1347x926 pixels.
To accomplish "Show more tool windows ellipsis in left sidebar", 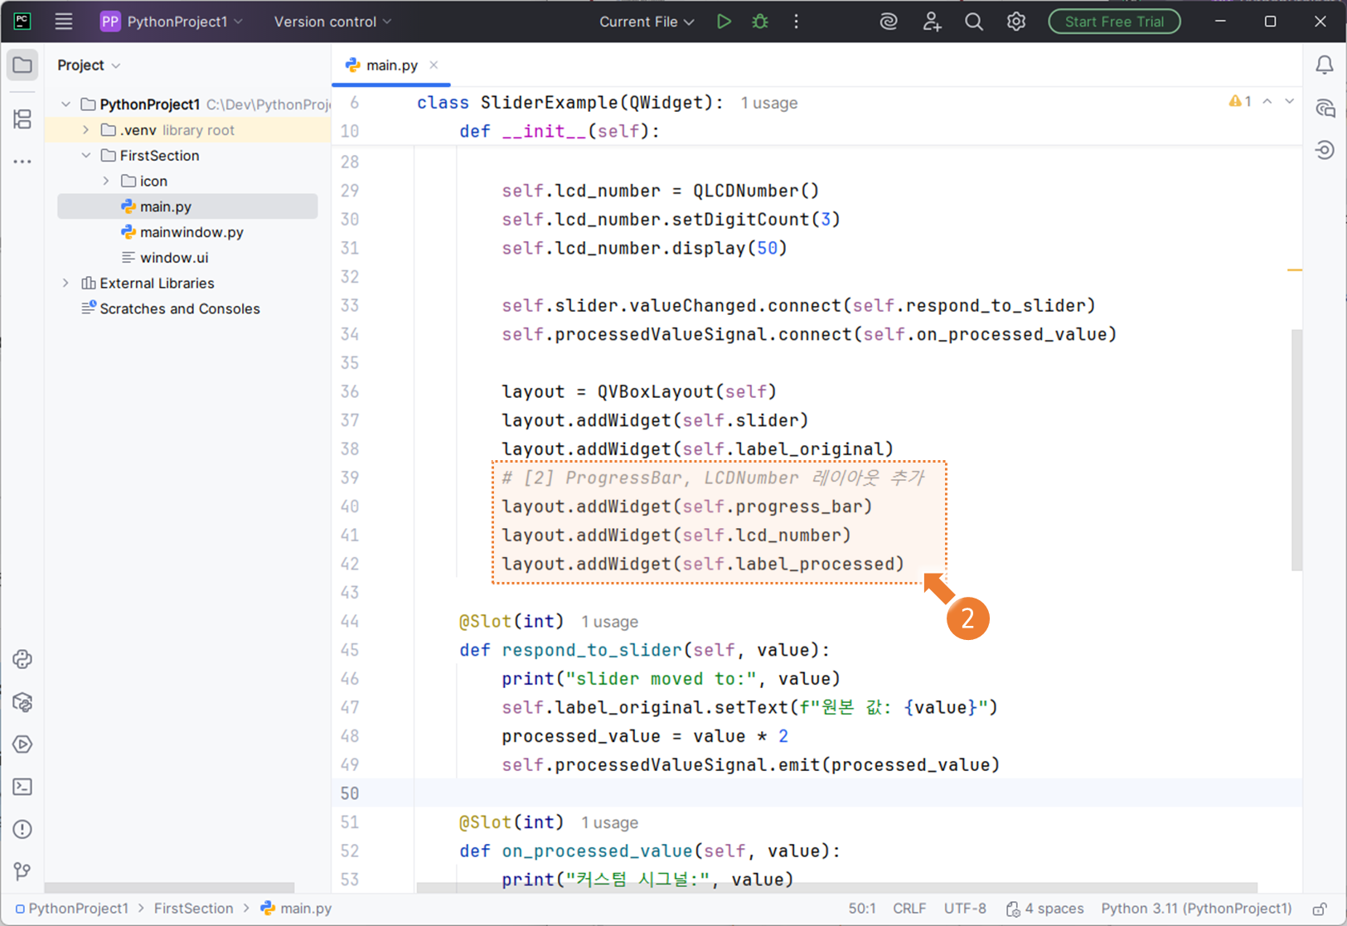I will click(22, 162).
